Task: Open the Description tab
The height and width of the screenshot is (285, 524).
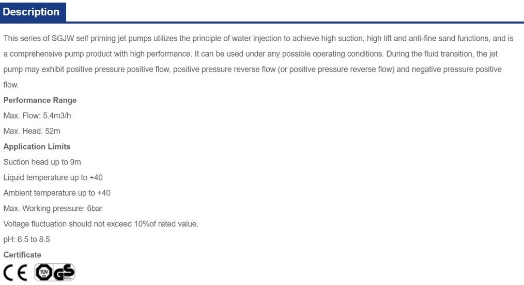Action: tap(32, 11)
